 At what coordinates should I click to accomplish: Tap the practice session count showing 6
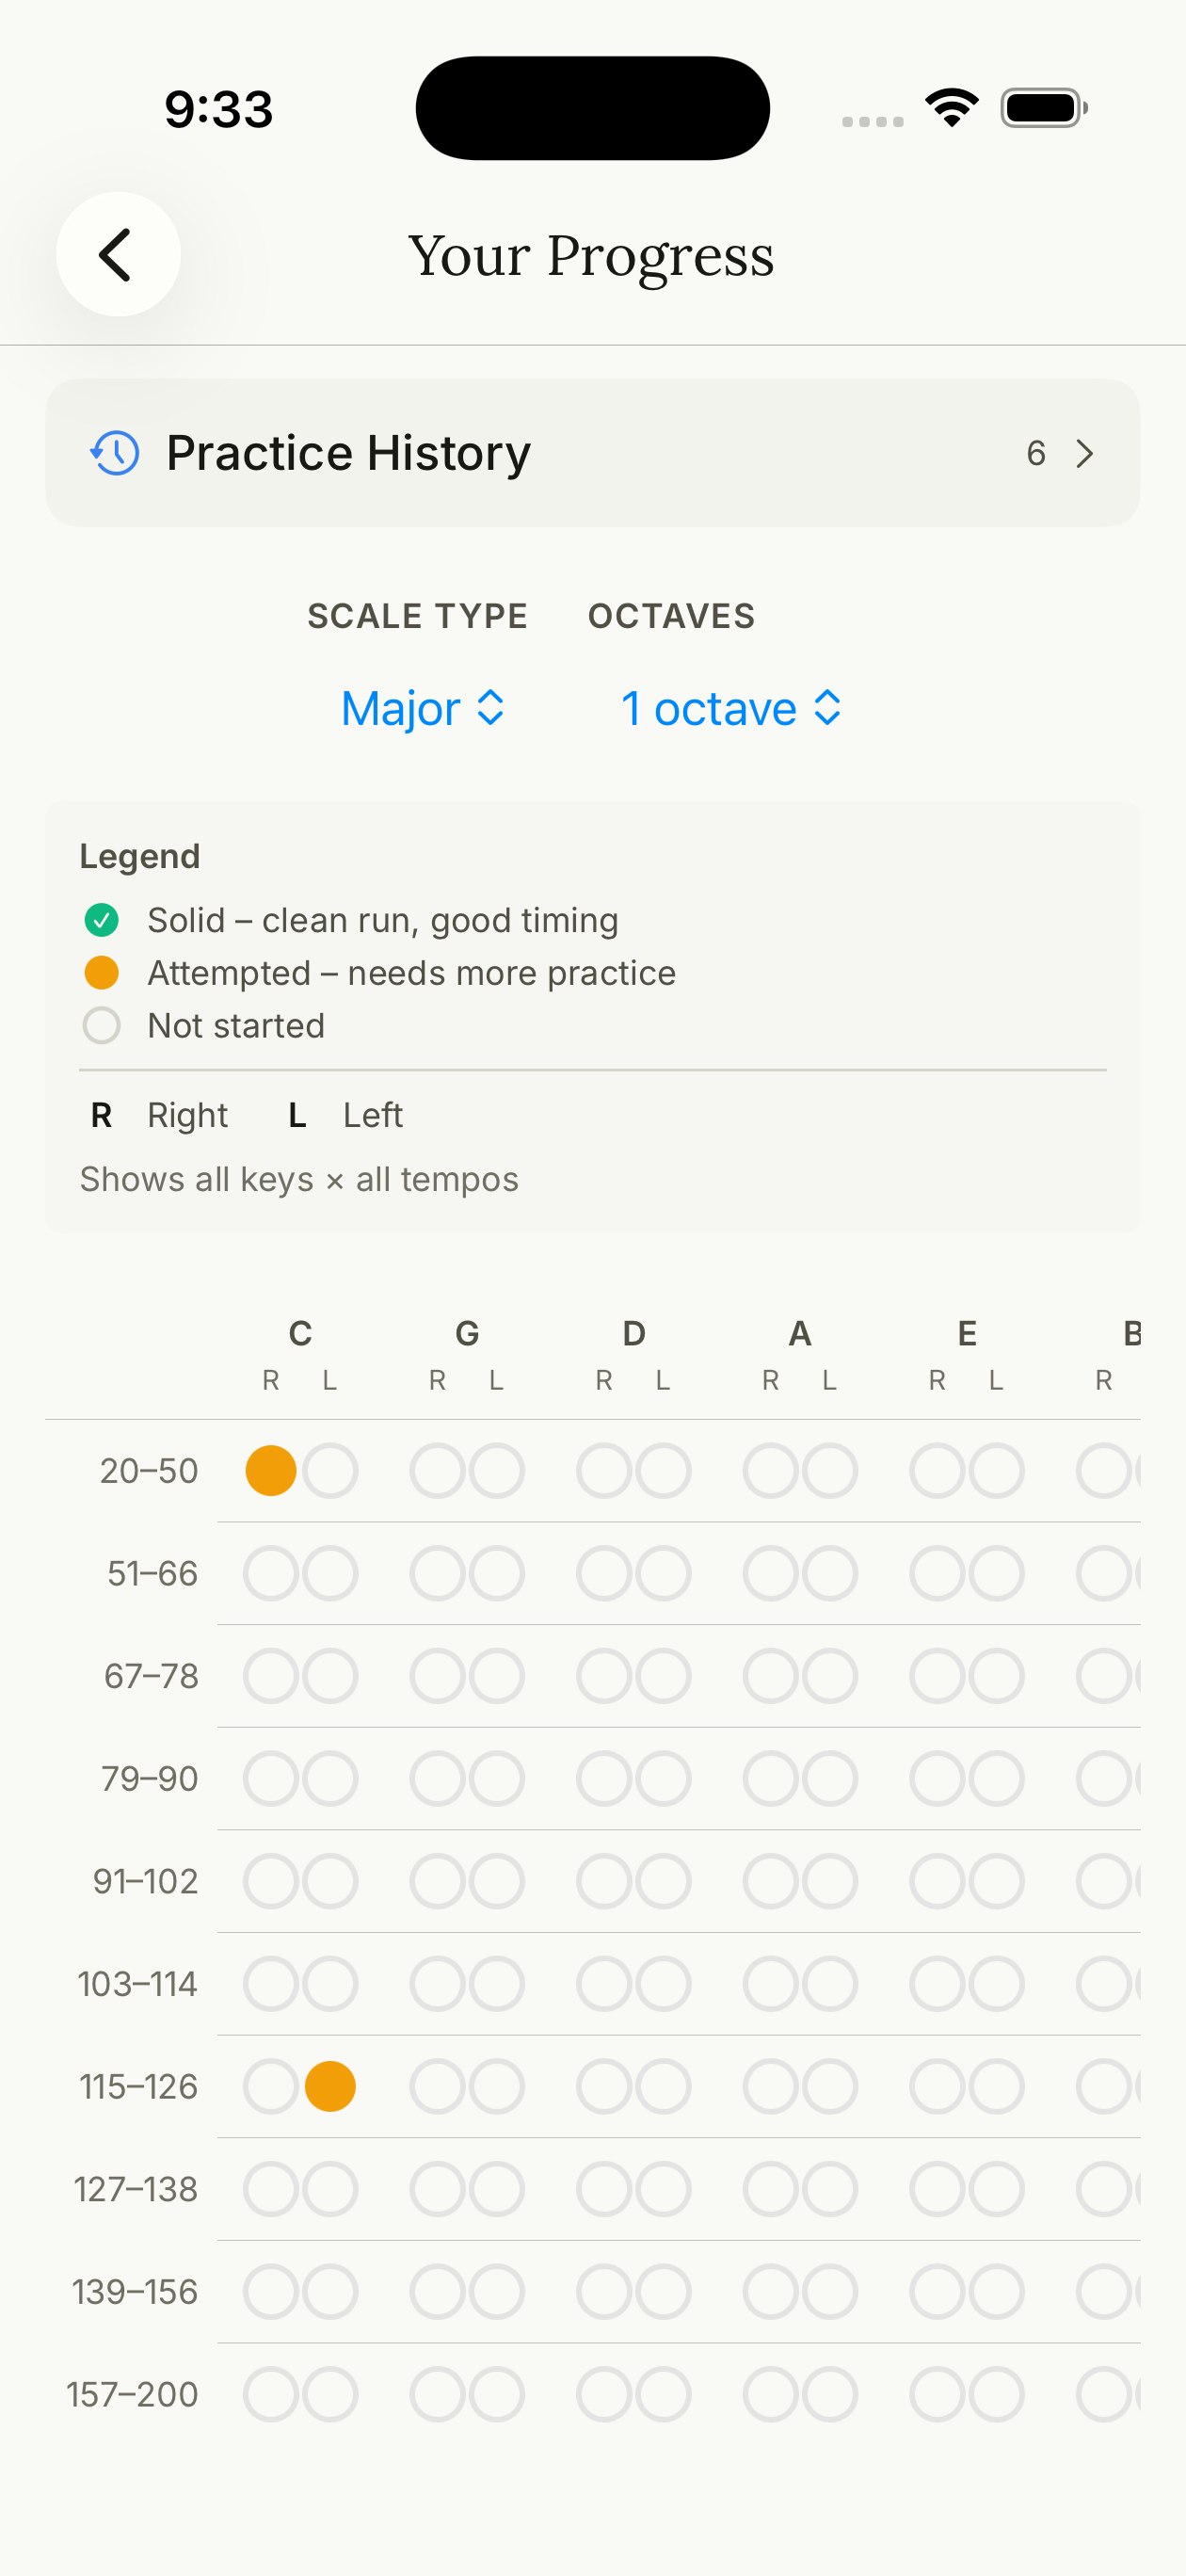tap(1036, 453)
